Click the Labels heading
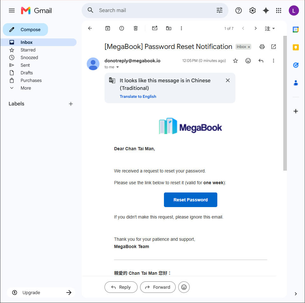The image size is (305, 303). click(16, 104)
